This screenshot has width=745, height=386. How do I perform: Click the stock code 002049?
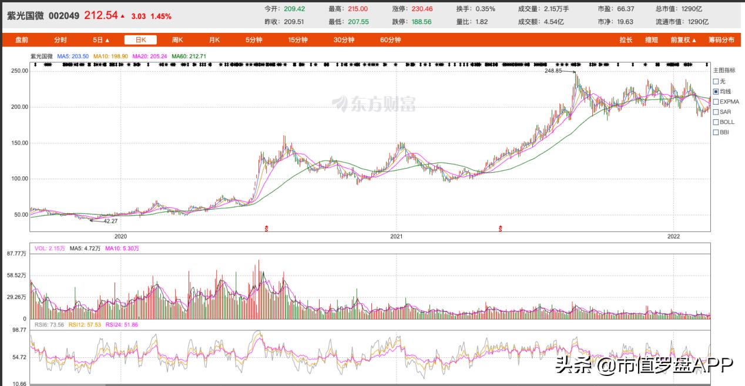[x=64, y=16]
